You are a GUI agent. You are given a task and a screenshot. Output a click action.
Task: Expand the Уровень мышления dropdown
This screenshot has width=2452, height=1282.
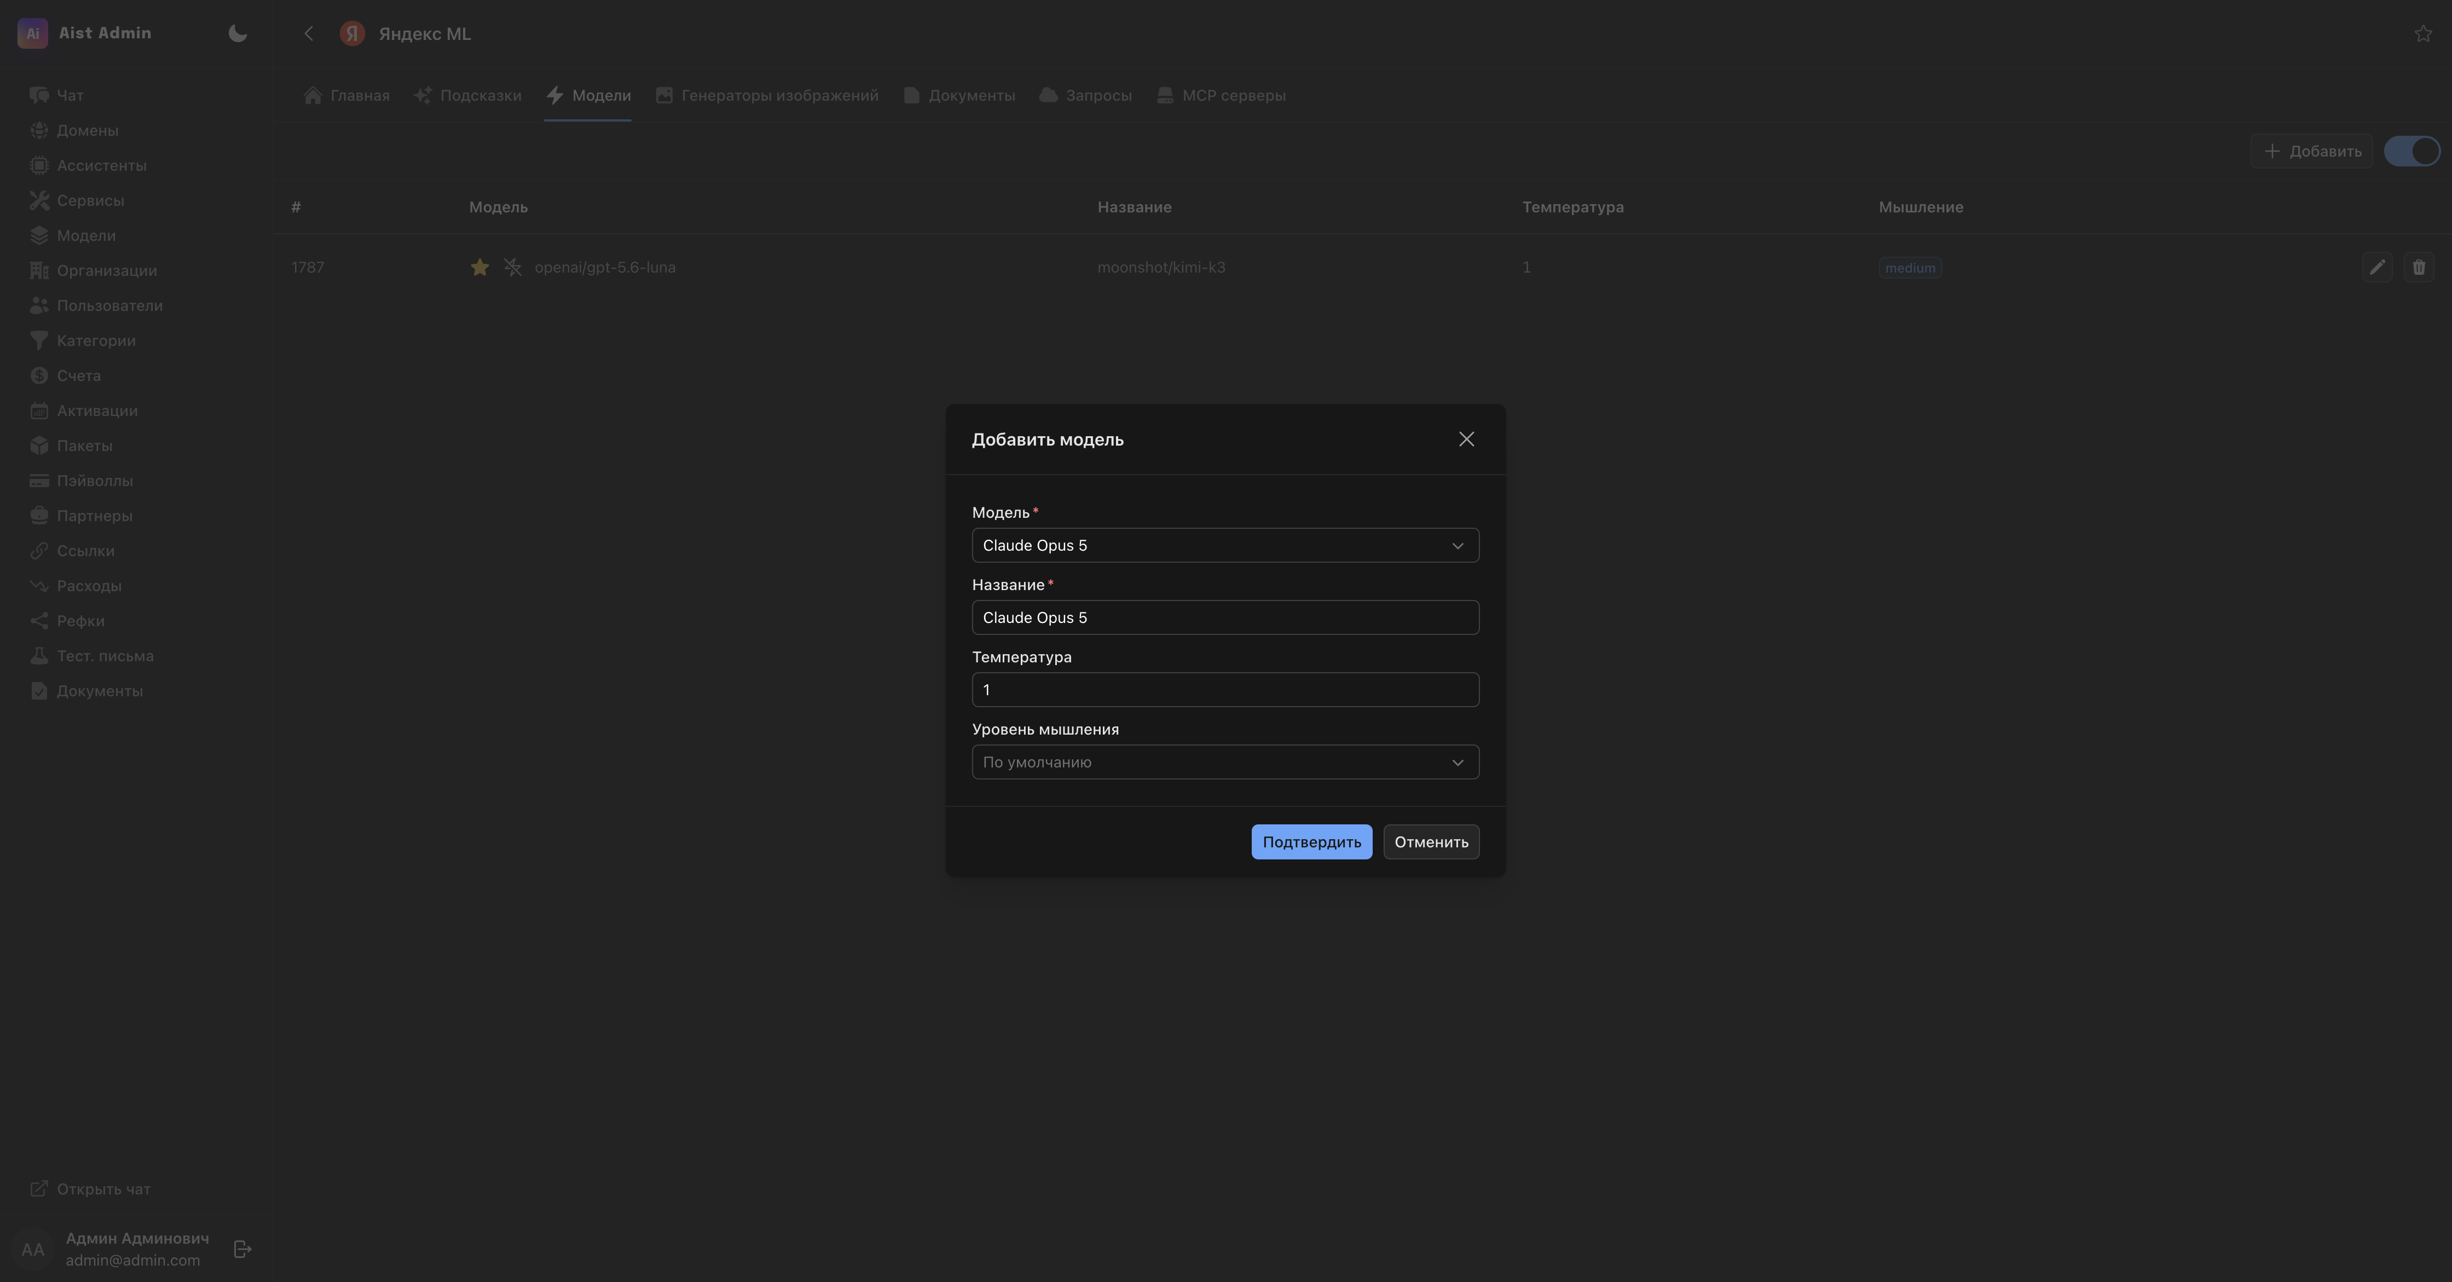(1225, 763)
